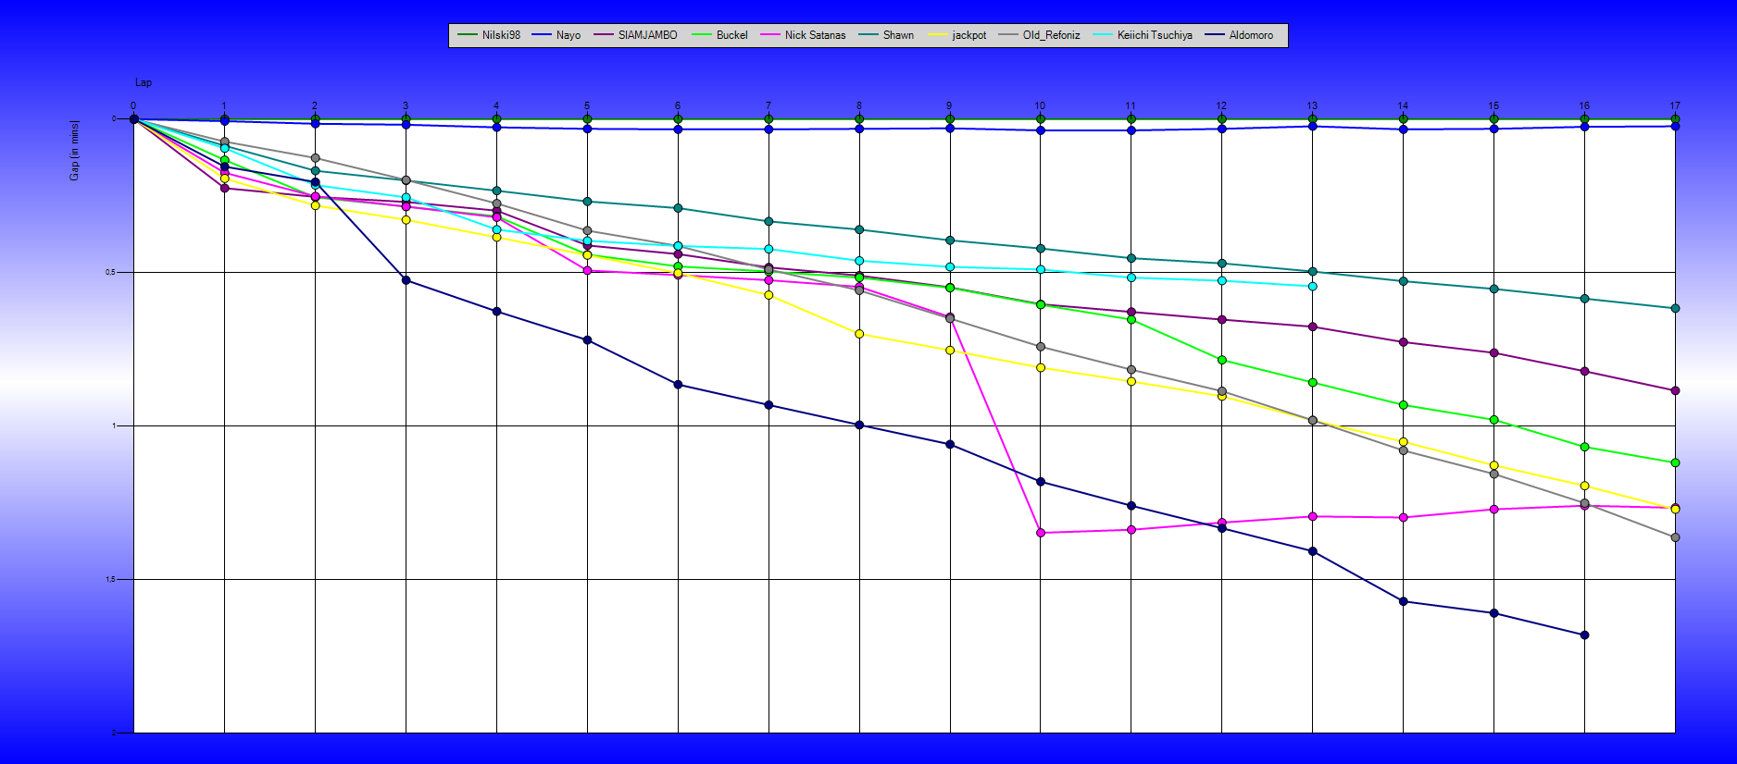Select Keiichi Tsuchiya's last point at lap 13

[1312, 287]
